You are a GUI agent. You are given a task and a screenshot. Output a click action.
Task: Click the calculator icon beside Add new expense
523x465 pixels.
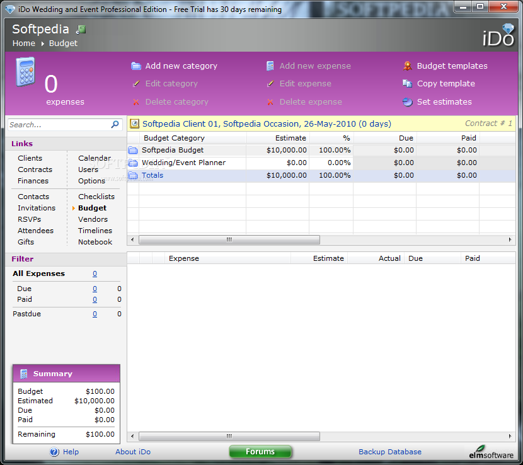coord(270,66)
